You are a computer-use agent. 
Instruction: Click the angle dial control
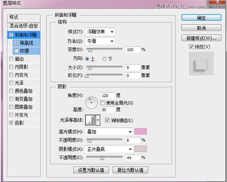click(92, 103)
